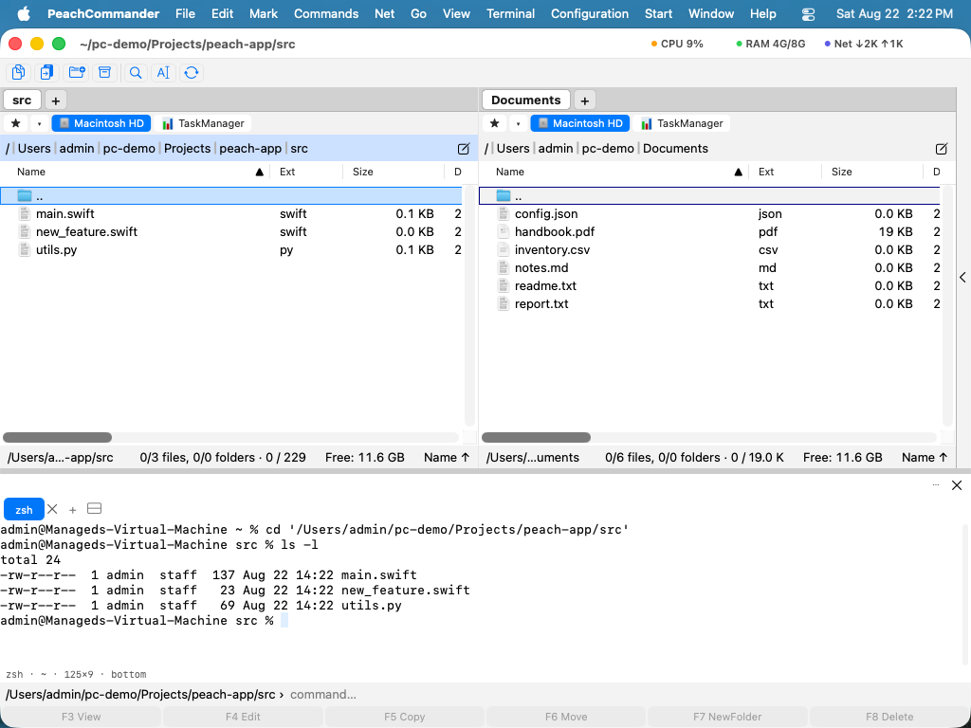Expand left panel drive dropdown arrow
Viewport: 971px width, 728px height.
click(x=39, y=123)
